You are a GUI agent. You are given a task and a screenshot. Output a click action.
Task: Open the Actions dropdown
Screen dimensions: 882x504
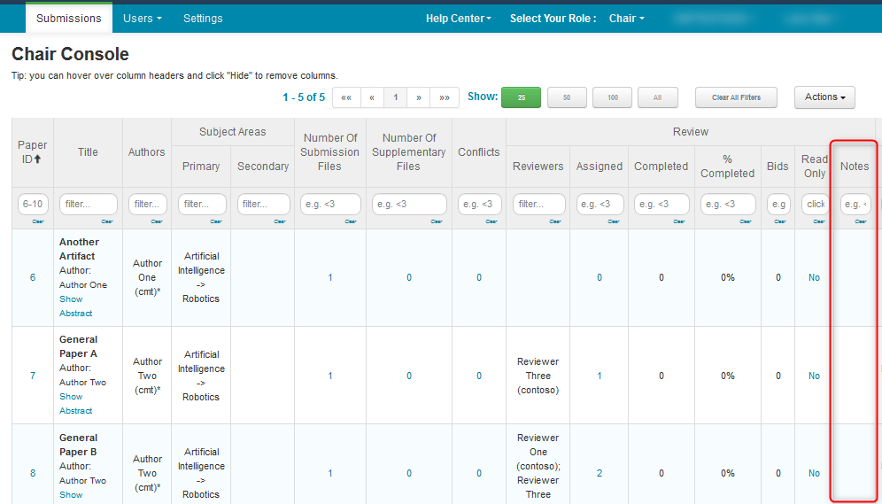click(824, 97)
